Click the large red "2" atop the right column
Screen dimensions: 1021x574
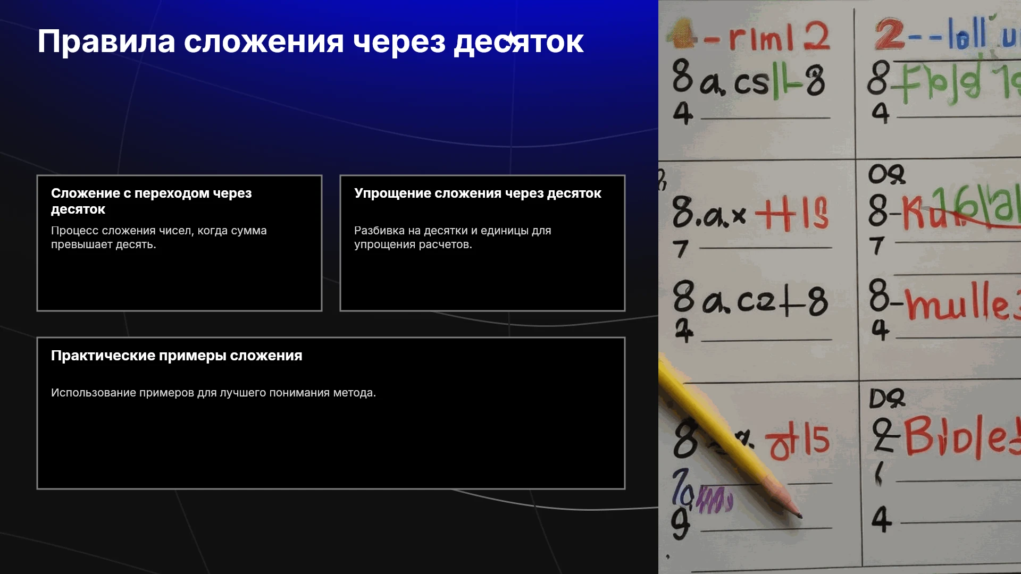pos(890,34)
